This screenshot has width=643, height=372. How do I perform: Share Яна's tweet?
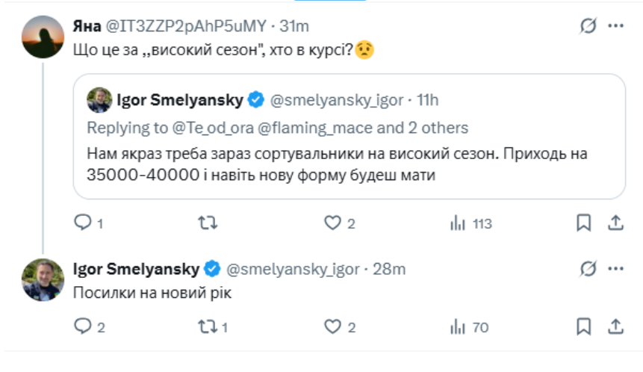tap(616, 223)
